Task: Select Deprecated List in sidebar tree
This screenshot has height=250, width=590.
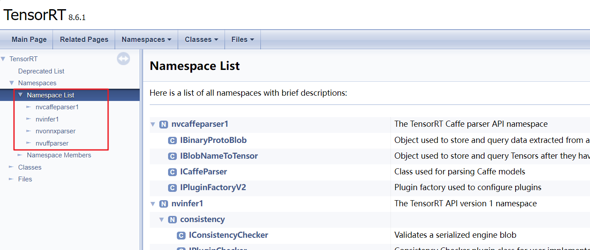Action: tap(41, 71)
